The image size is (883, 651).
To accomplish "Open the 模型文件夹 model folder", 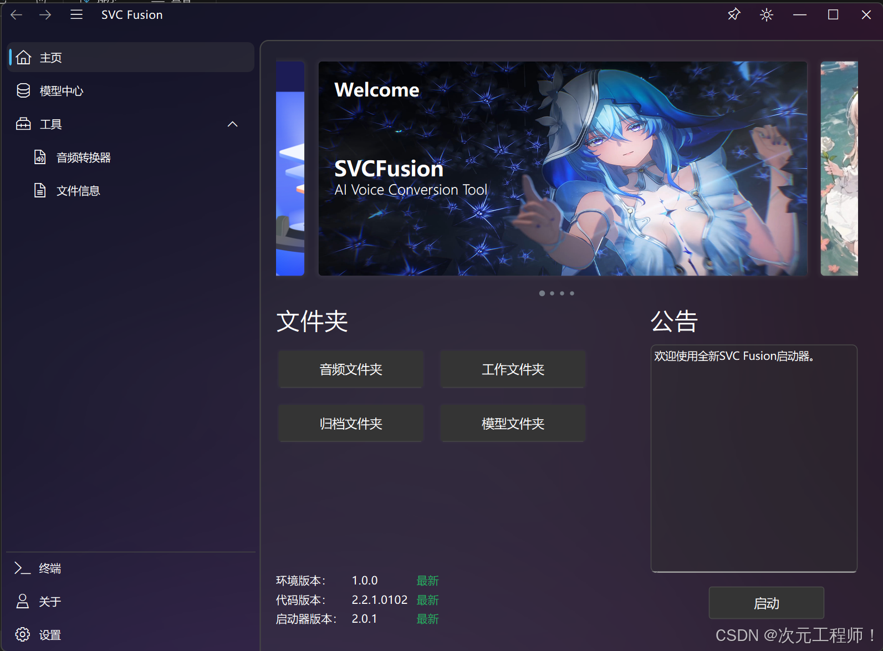I will pos(513,424).
